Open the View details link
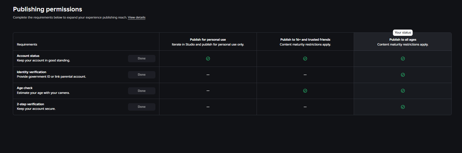Image resolution: width=462 pixels, height=153 pixels. [x=137, y=18]
